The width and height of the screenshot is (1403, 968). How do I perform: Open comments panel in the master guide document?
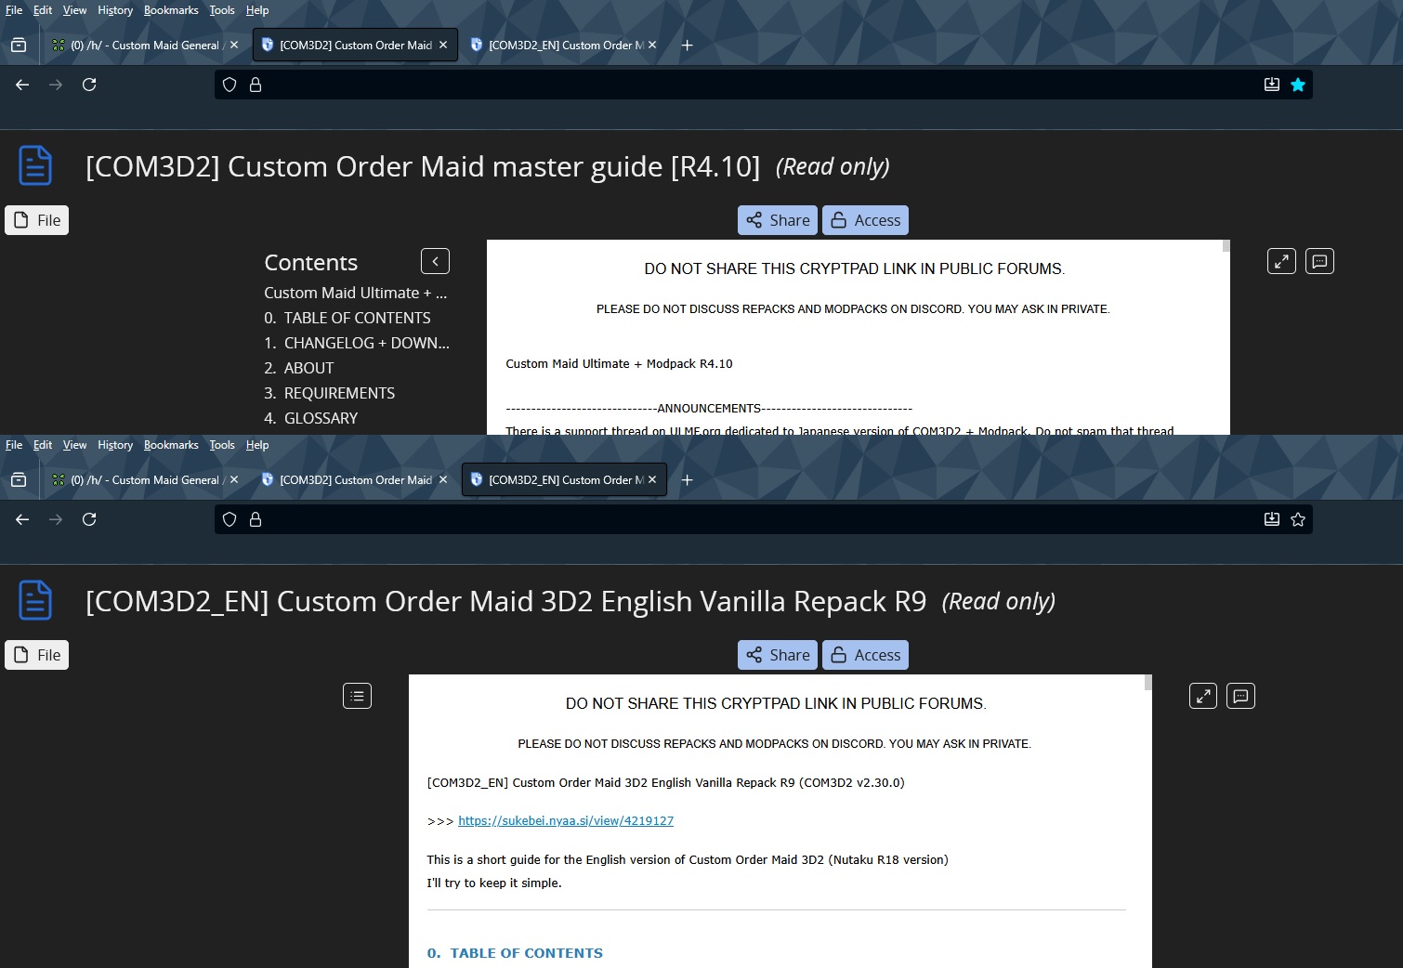pos(1319,261)
